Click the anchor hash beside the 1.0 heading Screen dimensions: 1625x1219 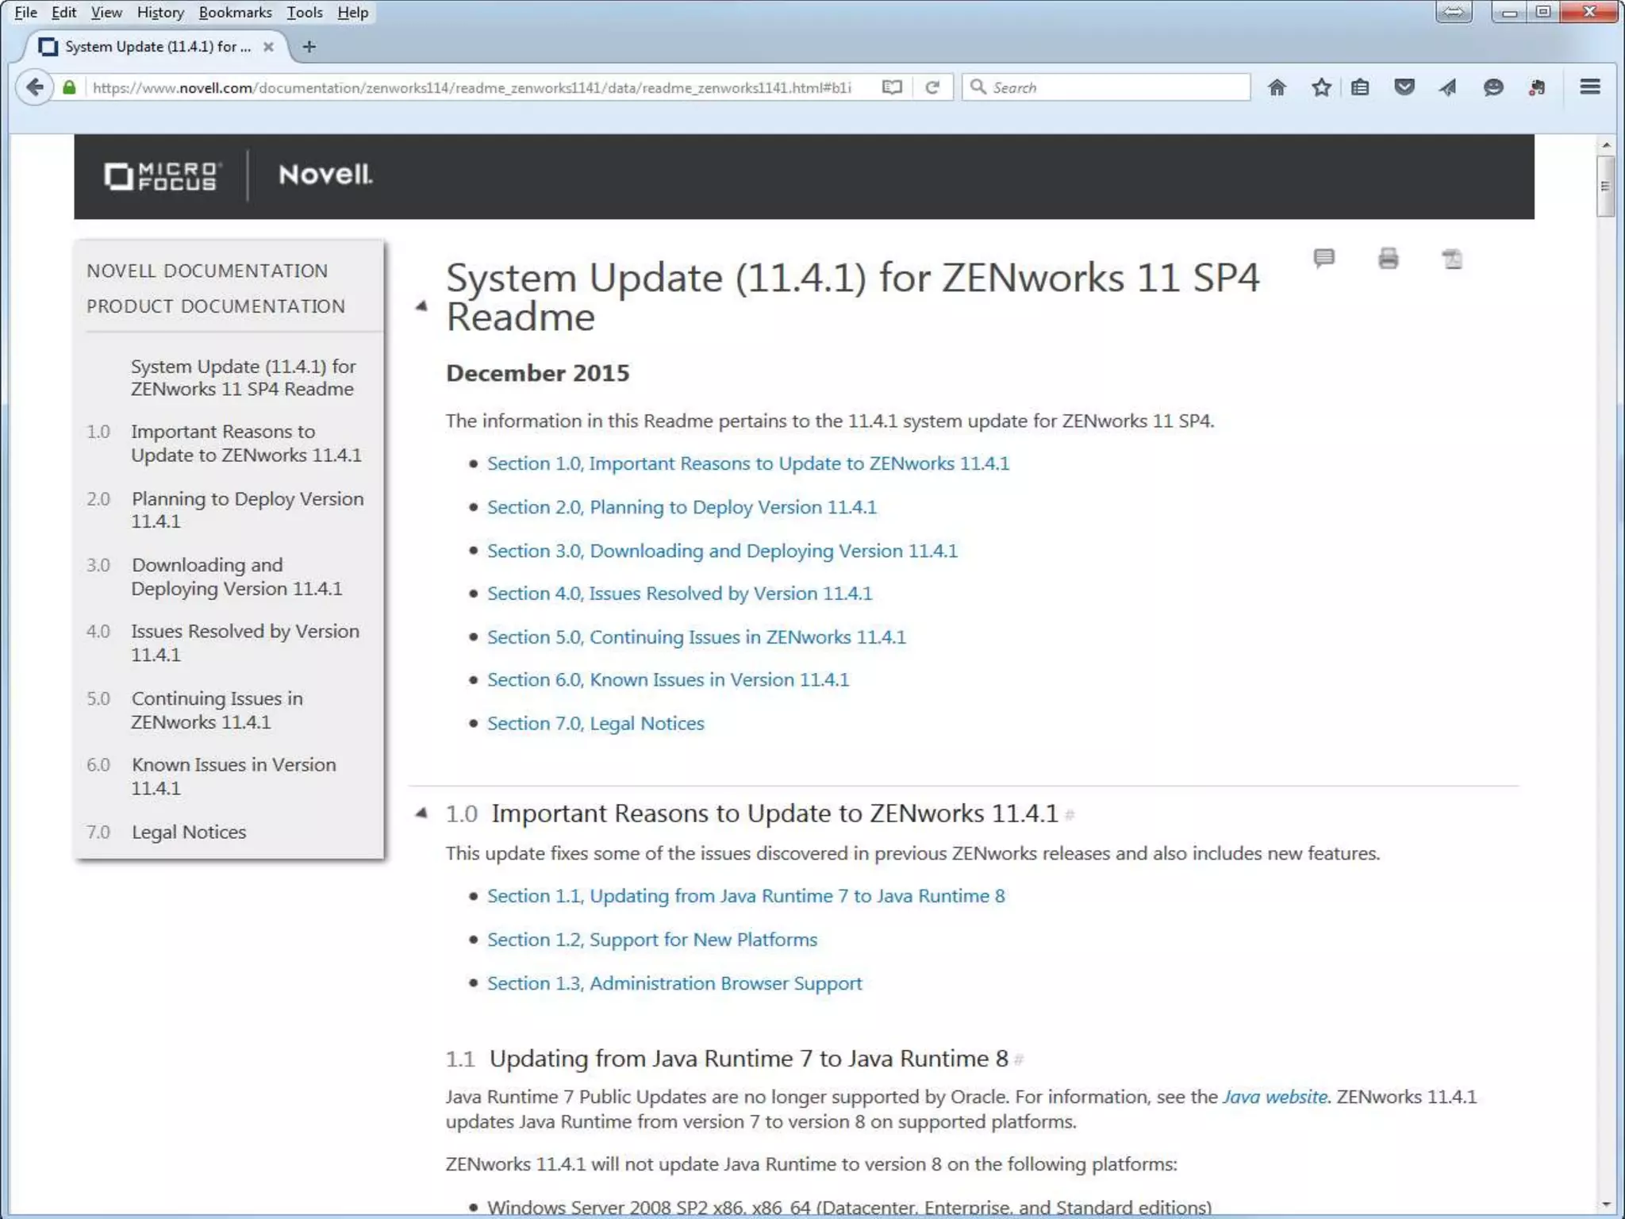[x=1070, y=815]
